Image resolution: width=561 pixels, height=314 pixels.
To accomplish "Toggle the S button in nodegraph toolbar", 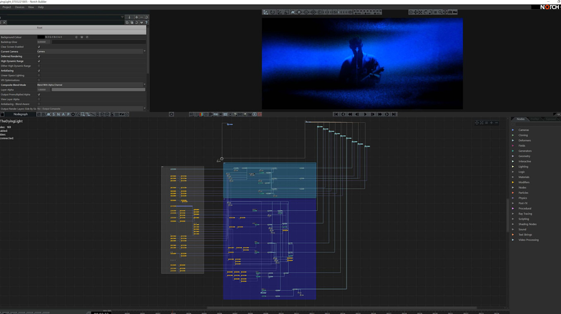I will tap(53, 114).
